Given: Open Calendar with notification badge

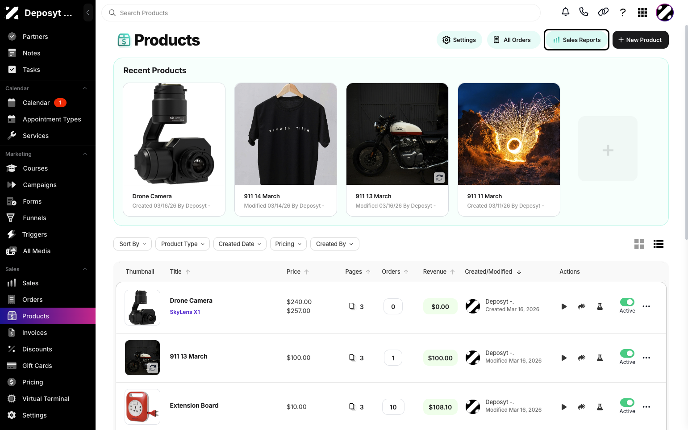Looking at the screenshot, I should pos(48,103).
